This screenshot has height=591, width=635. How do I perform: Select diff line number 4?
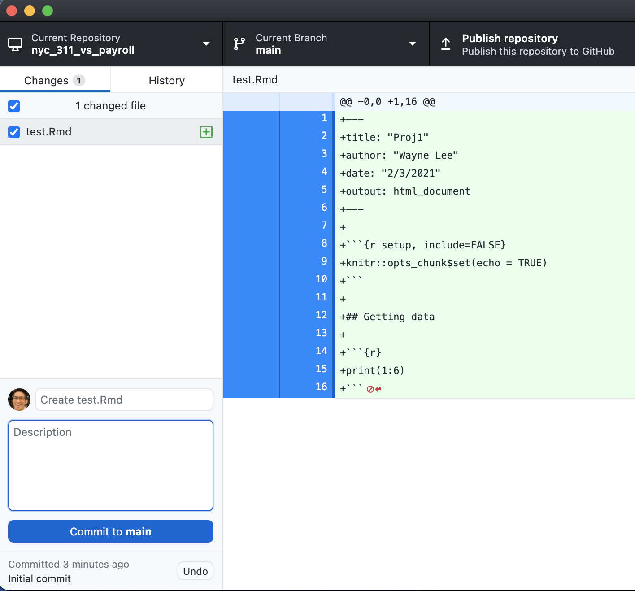324,172
